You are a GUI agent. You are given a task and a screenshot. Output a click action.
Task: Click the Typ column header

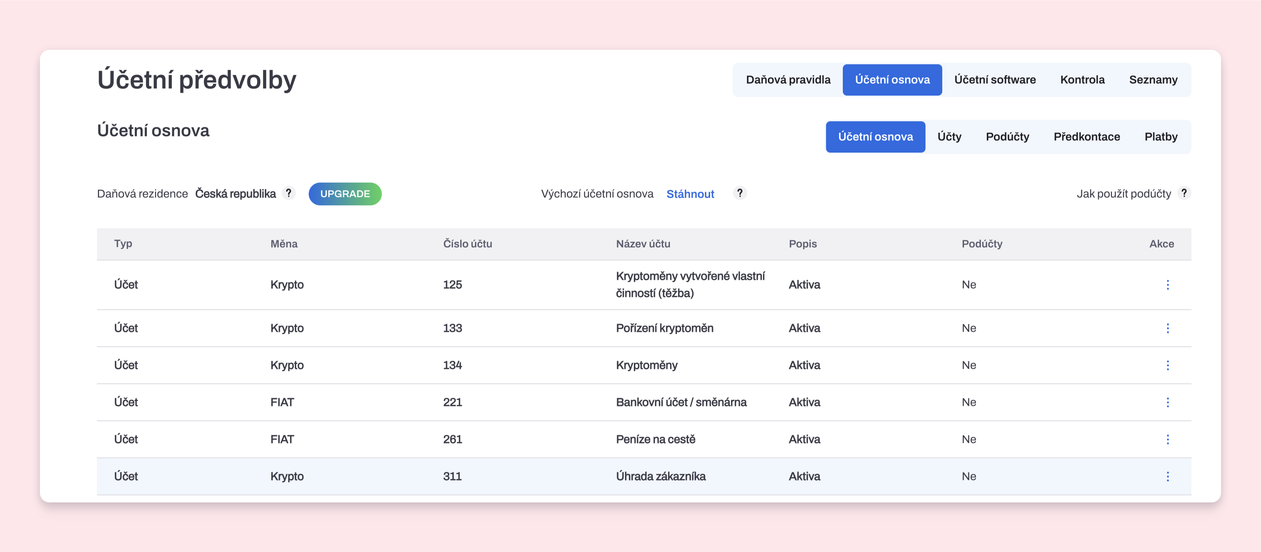[123, 244]
